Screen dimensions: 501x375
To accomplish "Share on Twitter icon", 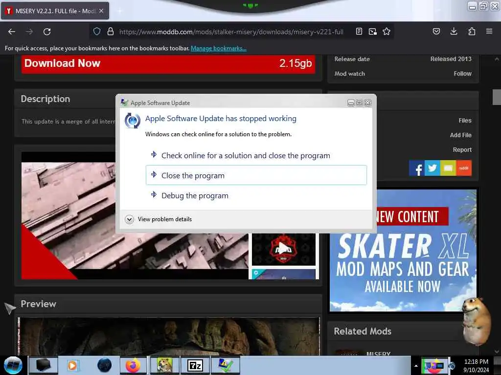I will tap(433, 168).
